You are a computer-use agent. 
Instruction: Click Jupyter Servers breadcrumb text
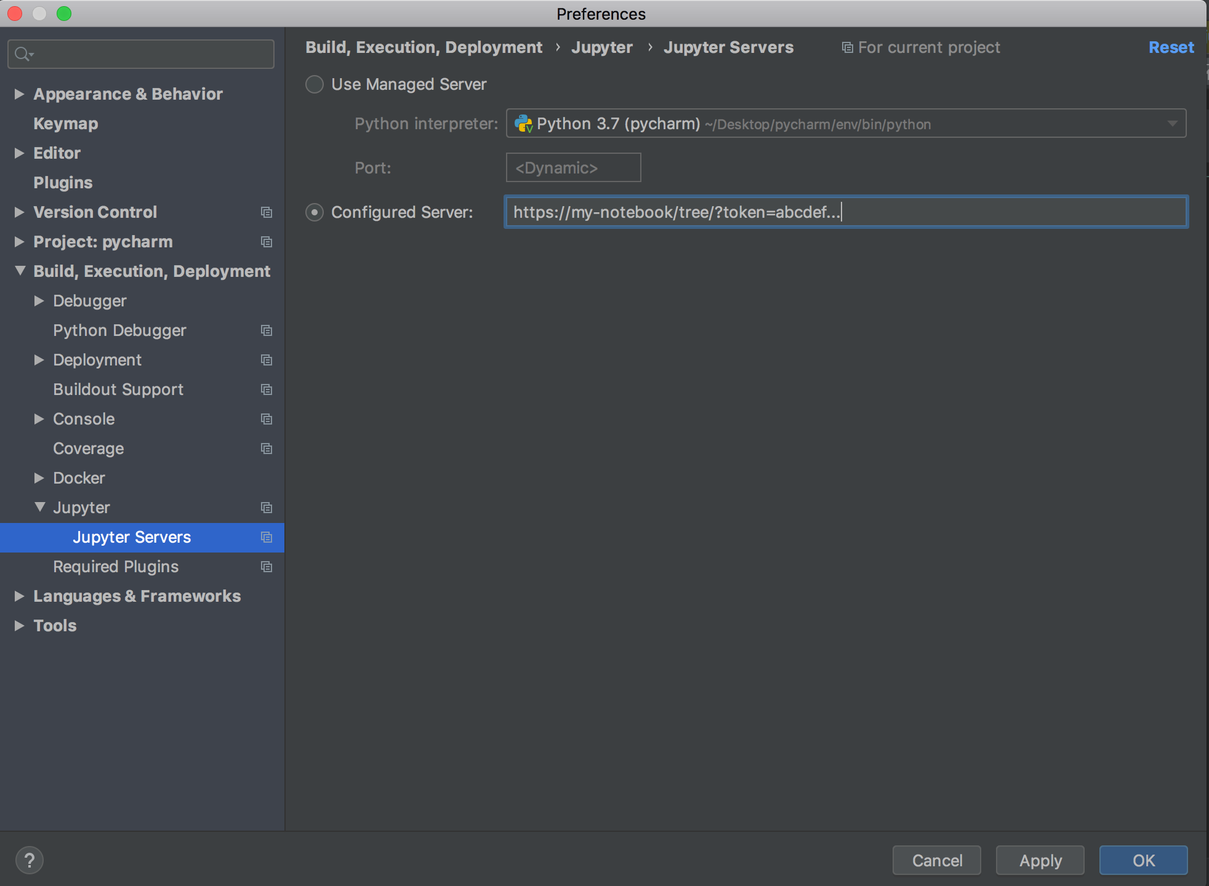click(x=728, y=47)
